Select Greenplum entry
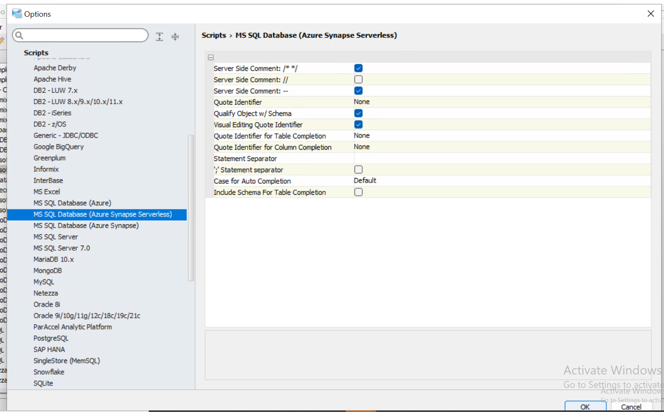 tap(50, 158)
